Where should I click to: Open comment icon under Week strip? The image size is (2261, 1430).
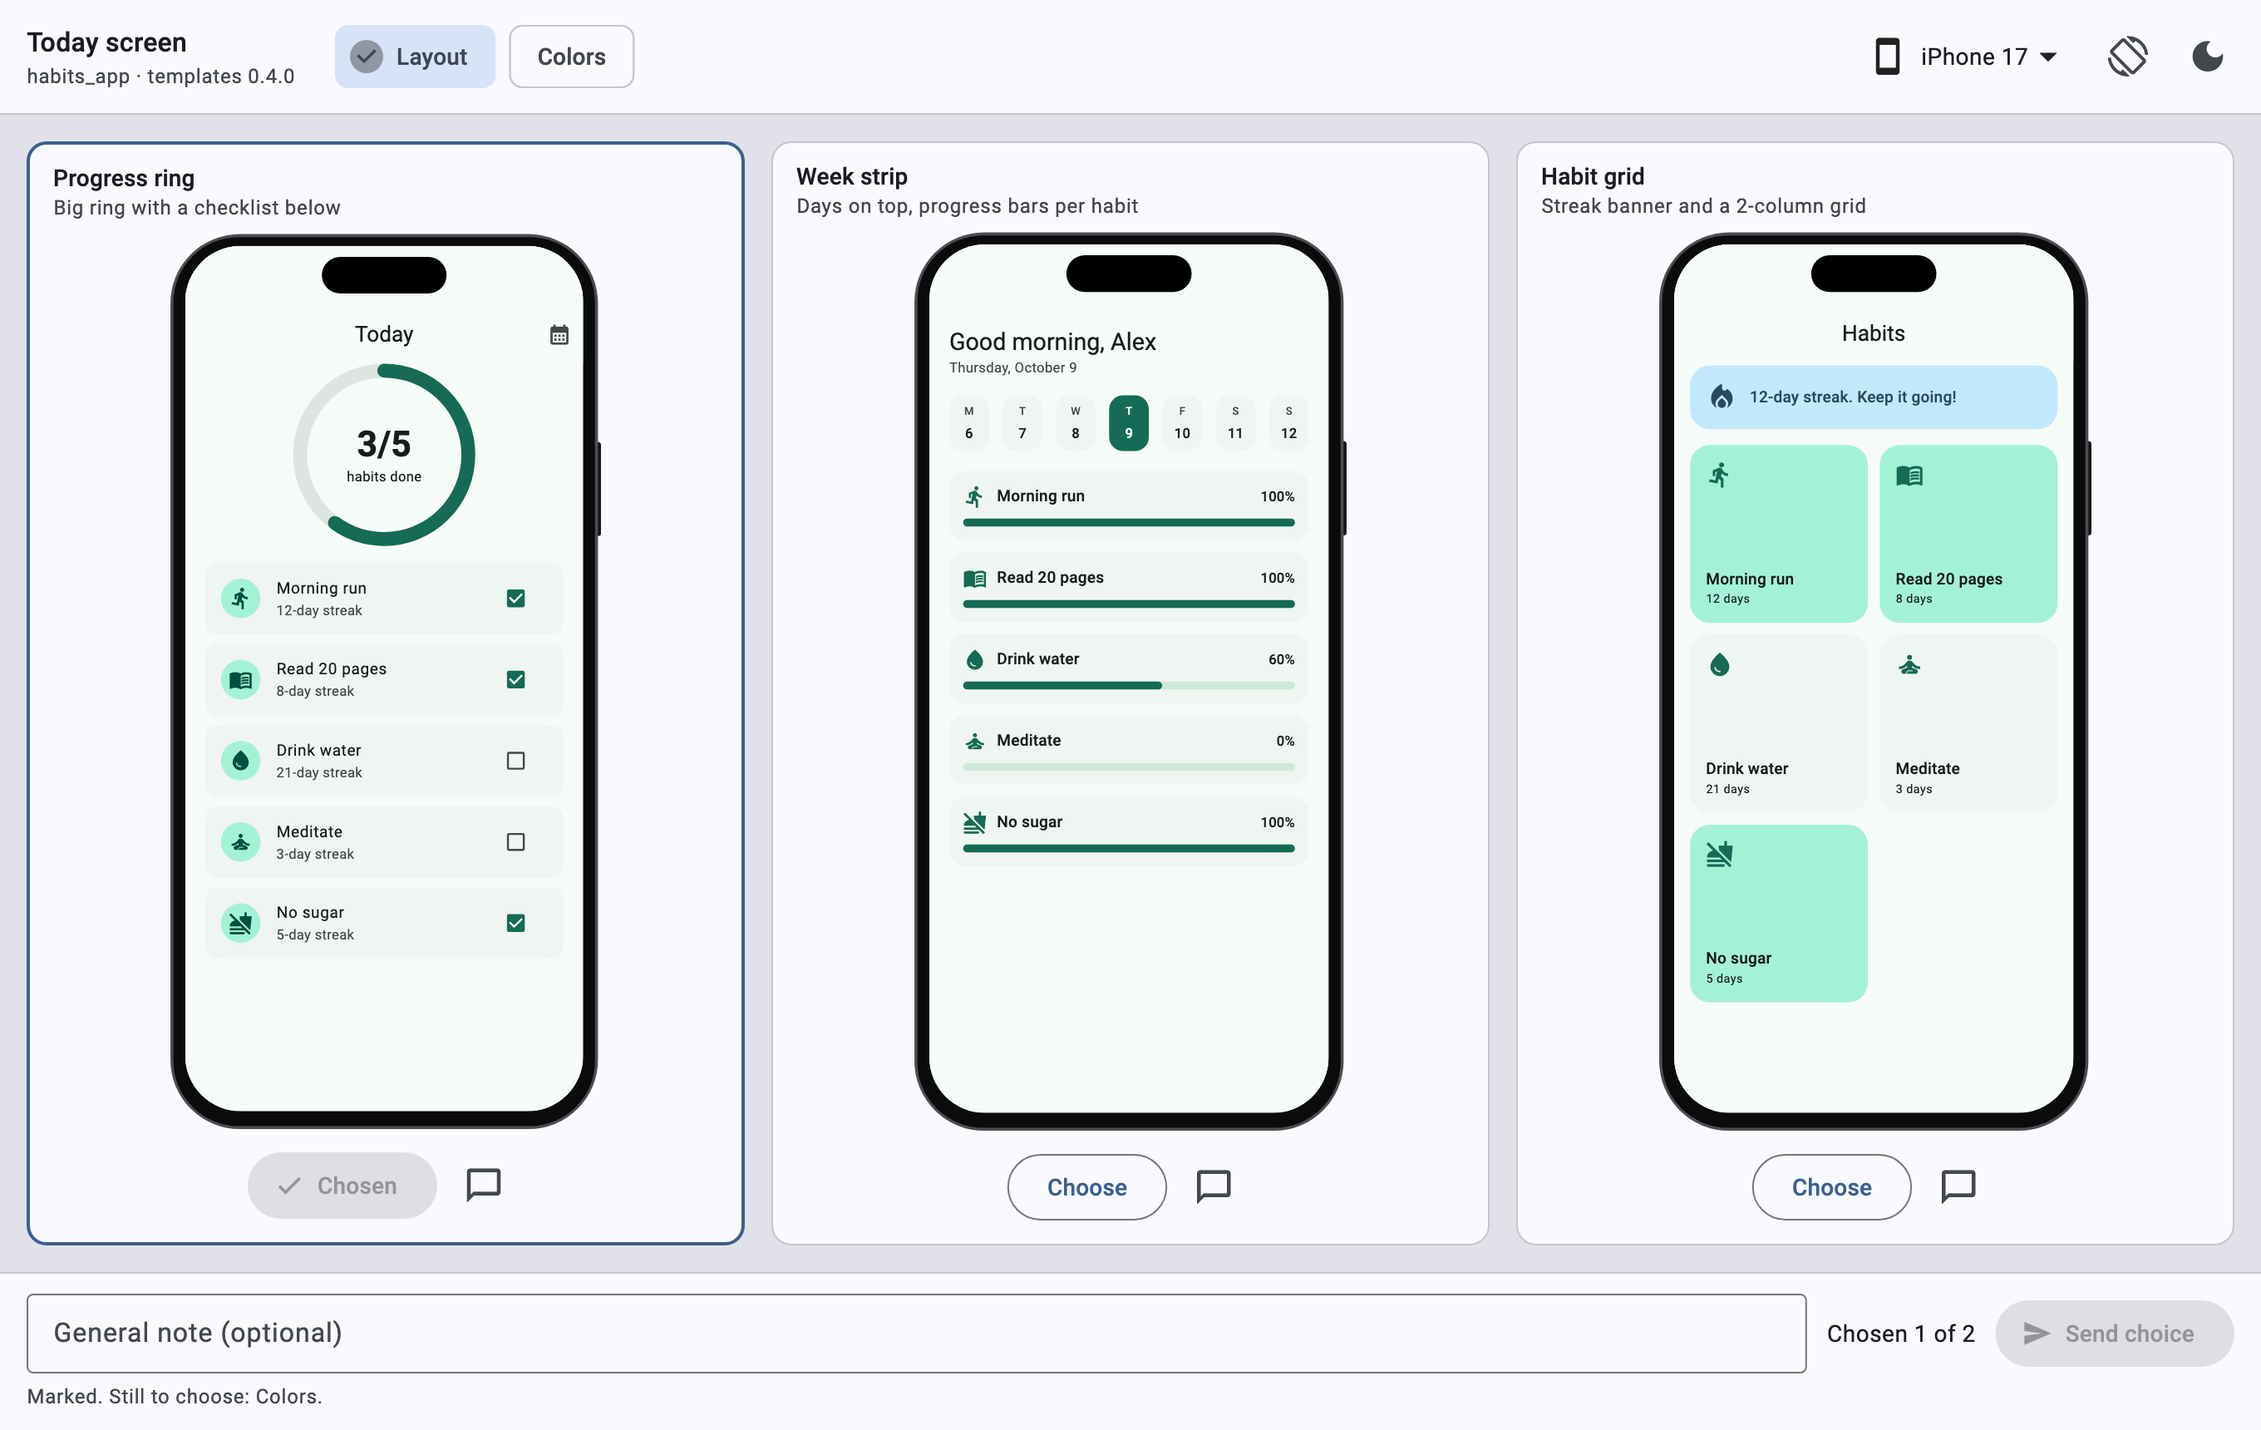click(x=1213, y=1186)
